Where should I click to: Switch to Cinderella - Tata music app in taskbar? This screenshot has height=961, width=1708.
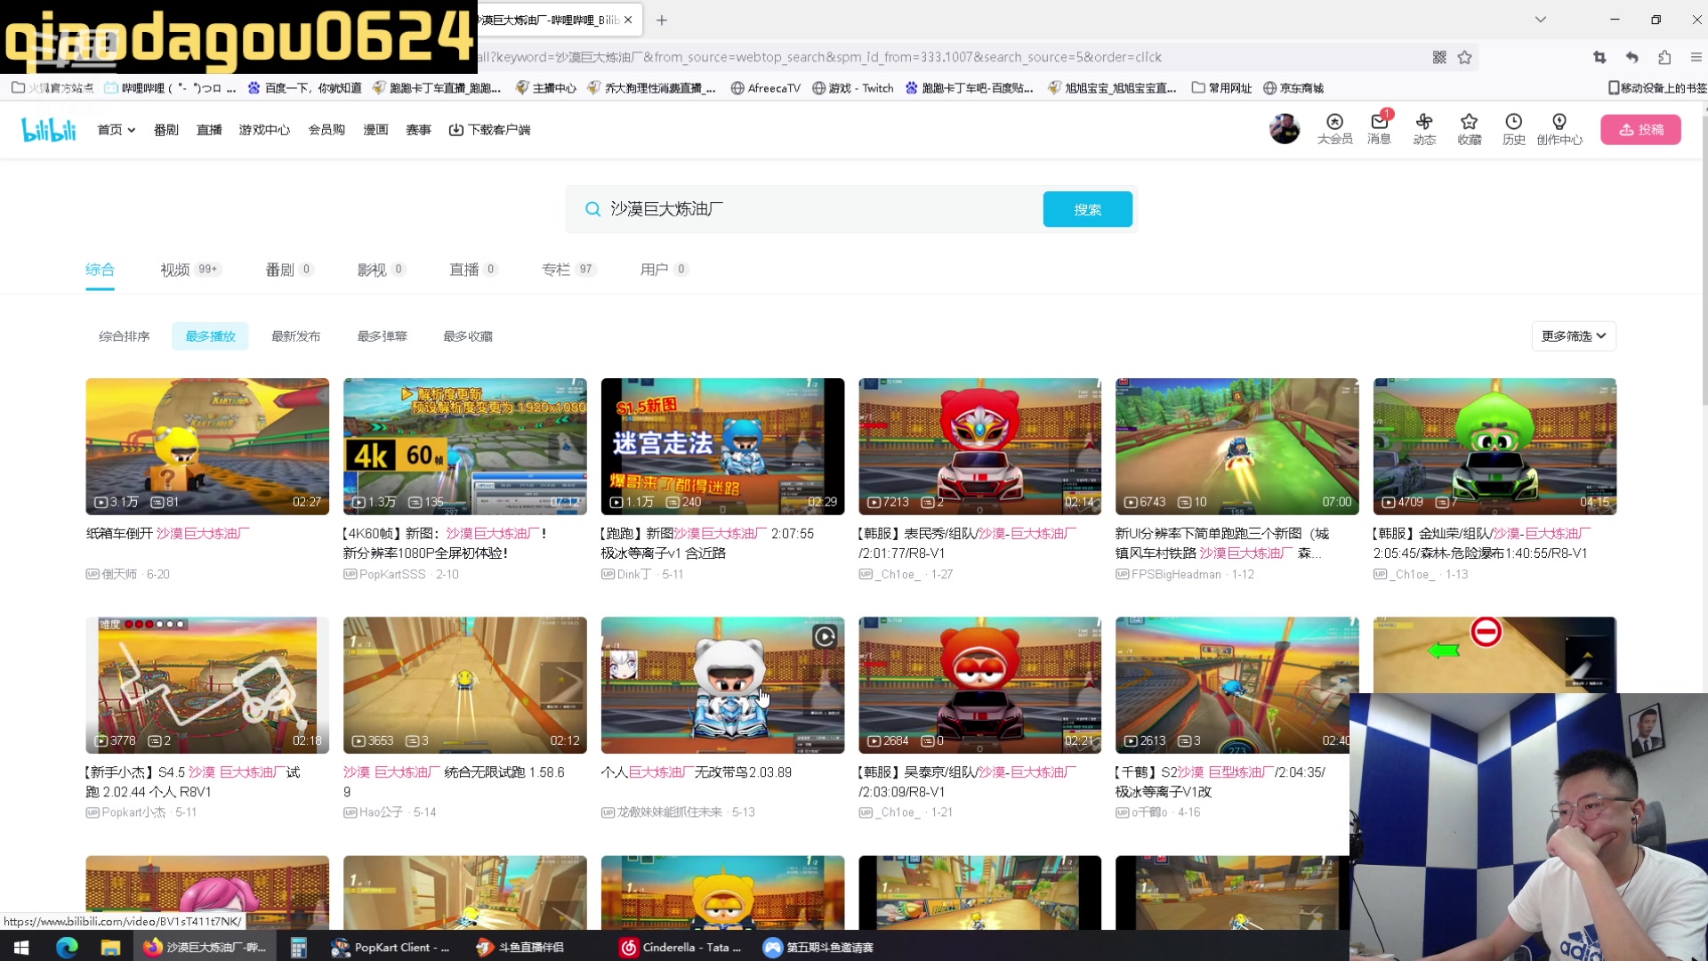pos(681,947)
